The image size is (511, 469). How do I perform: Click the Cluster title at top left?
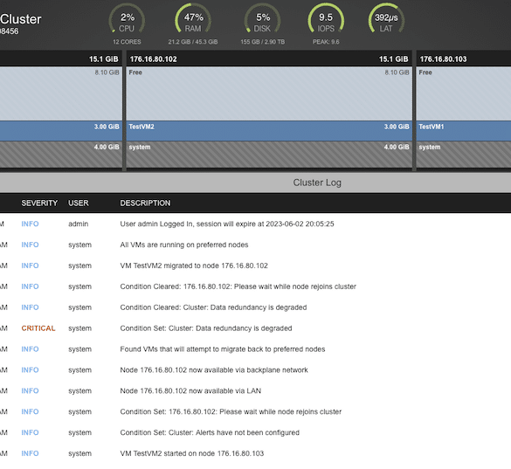[21, 19]
